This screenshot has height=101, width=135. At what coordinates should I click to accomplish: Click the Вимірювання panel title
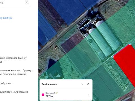(49, 84)
